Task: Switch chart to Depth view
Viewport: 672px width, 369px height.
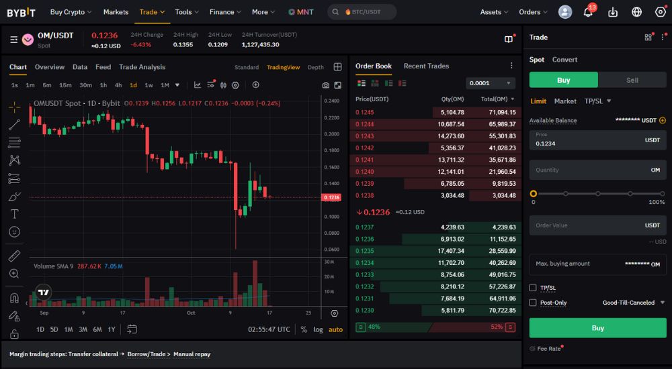Action: (315, 67)
